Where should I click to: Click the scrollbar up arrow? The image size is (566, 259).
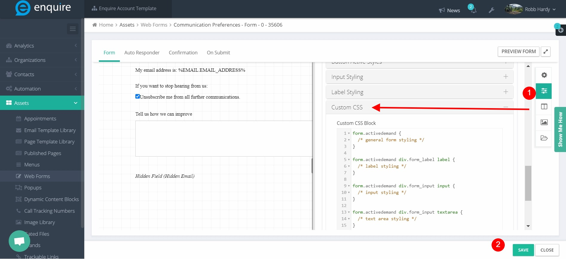pyautogui.click(x=528, y=66)
